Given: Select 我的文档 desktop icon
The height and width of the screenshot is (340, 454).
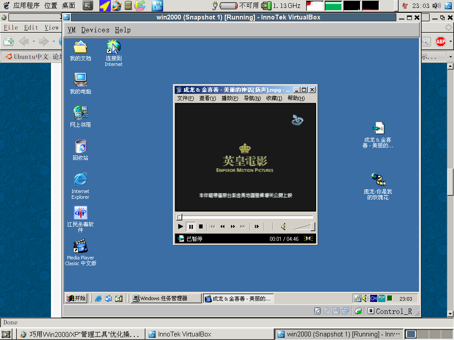Looking at the screenshot, I should coord(81,51).
